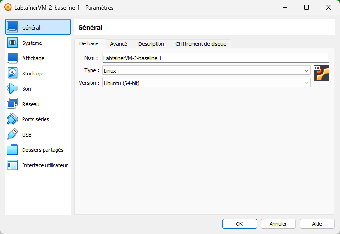
Task: Open the Ports séries connector icon
Action: point(12,119)
